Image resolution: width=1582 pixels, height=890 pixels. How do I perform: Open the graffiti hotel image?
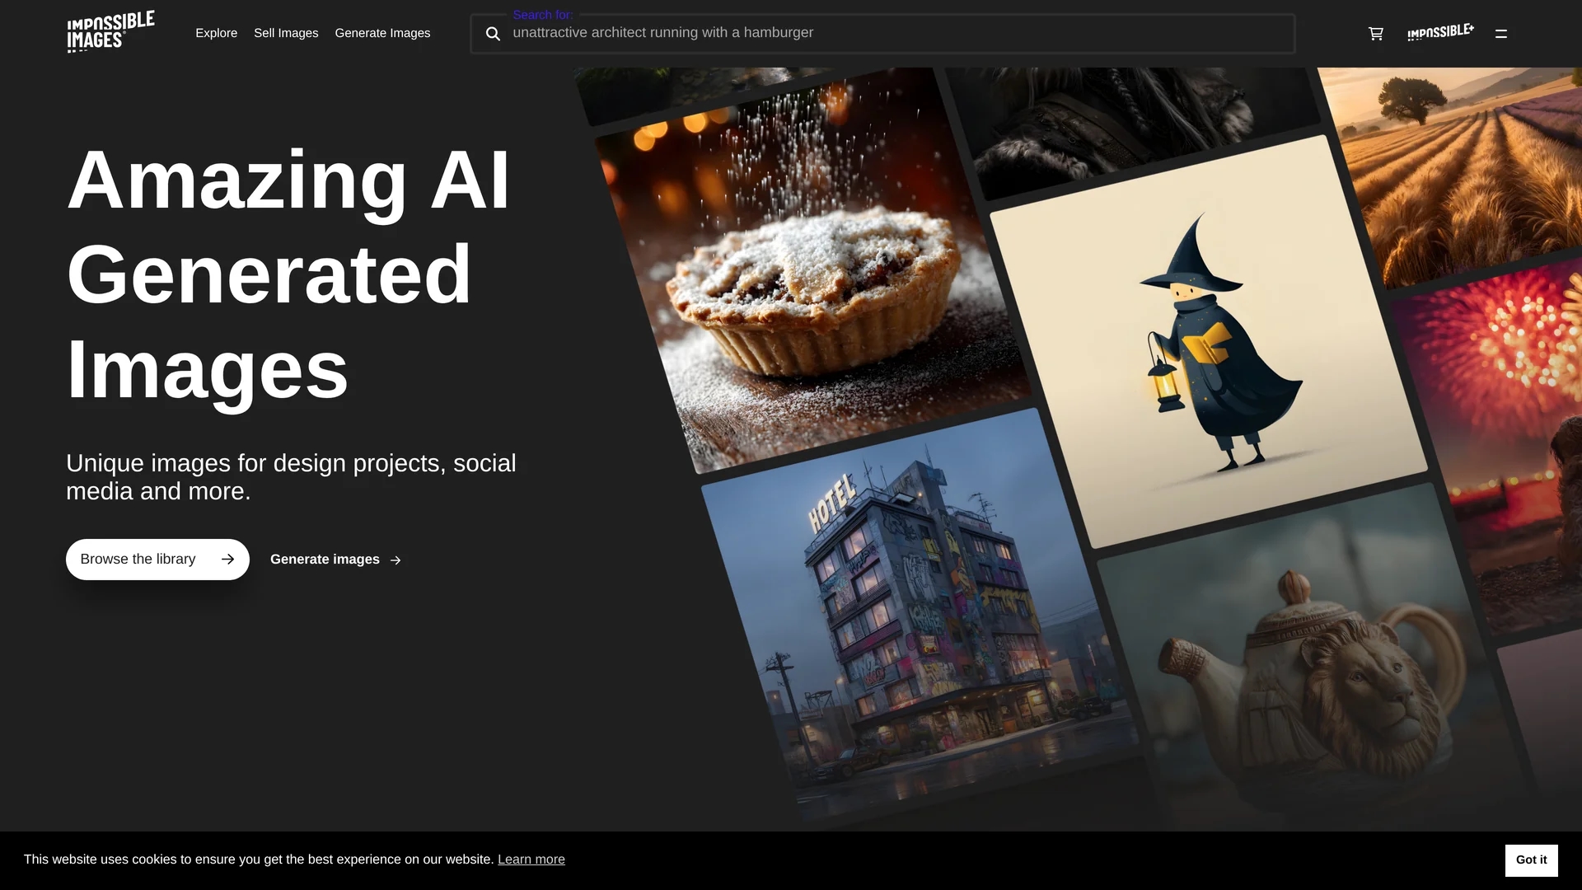919,614
